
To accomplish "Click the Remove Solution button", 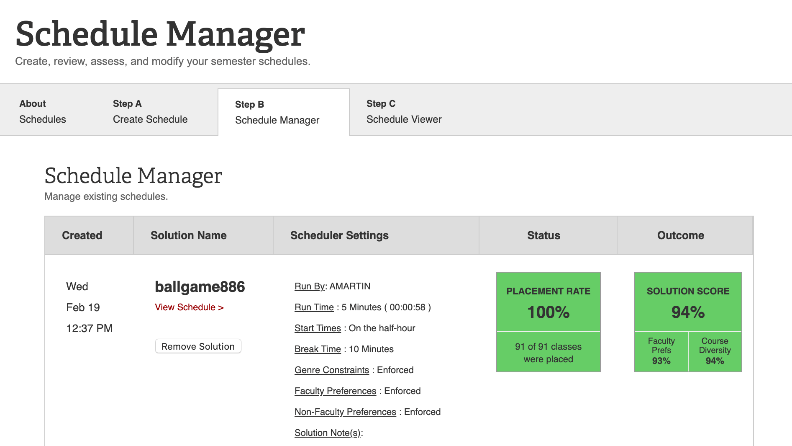I will coord(198,346).
